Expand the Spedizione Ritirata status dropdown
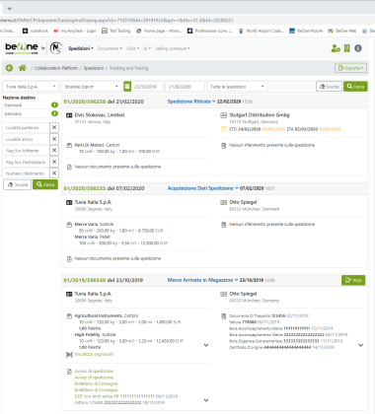This screenshot has height=414, width=375. 191,102
